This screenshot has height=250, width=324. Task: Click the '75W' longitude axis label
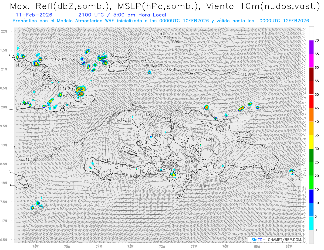pos(67,246)
